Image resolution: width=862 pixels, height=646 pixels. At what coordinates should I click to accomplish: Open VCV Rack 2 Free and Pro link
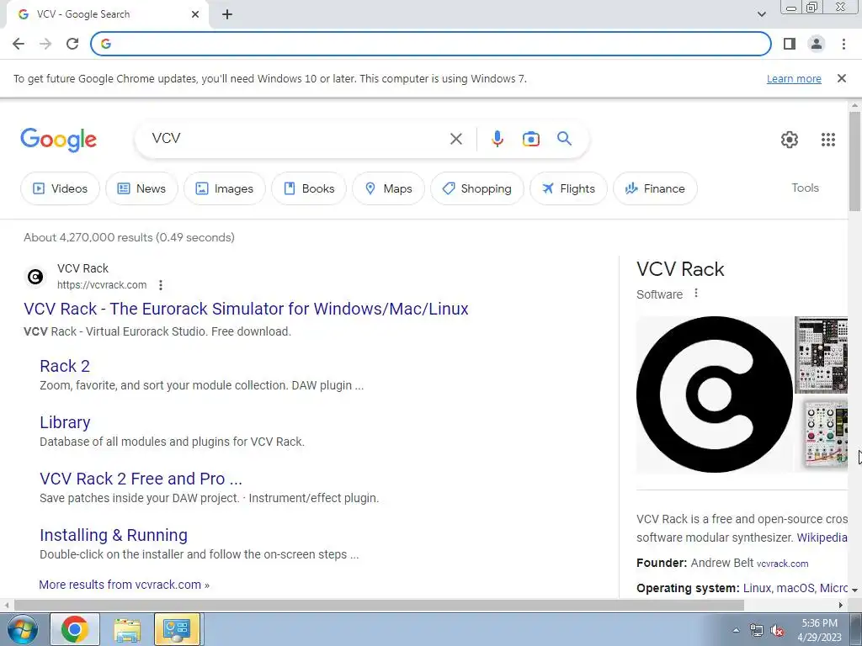pos(141,479)
